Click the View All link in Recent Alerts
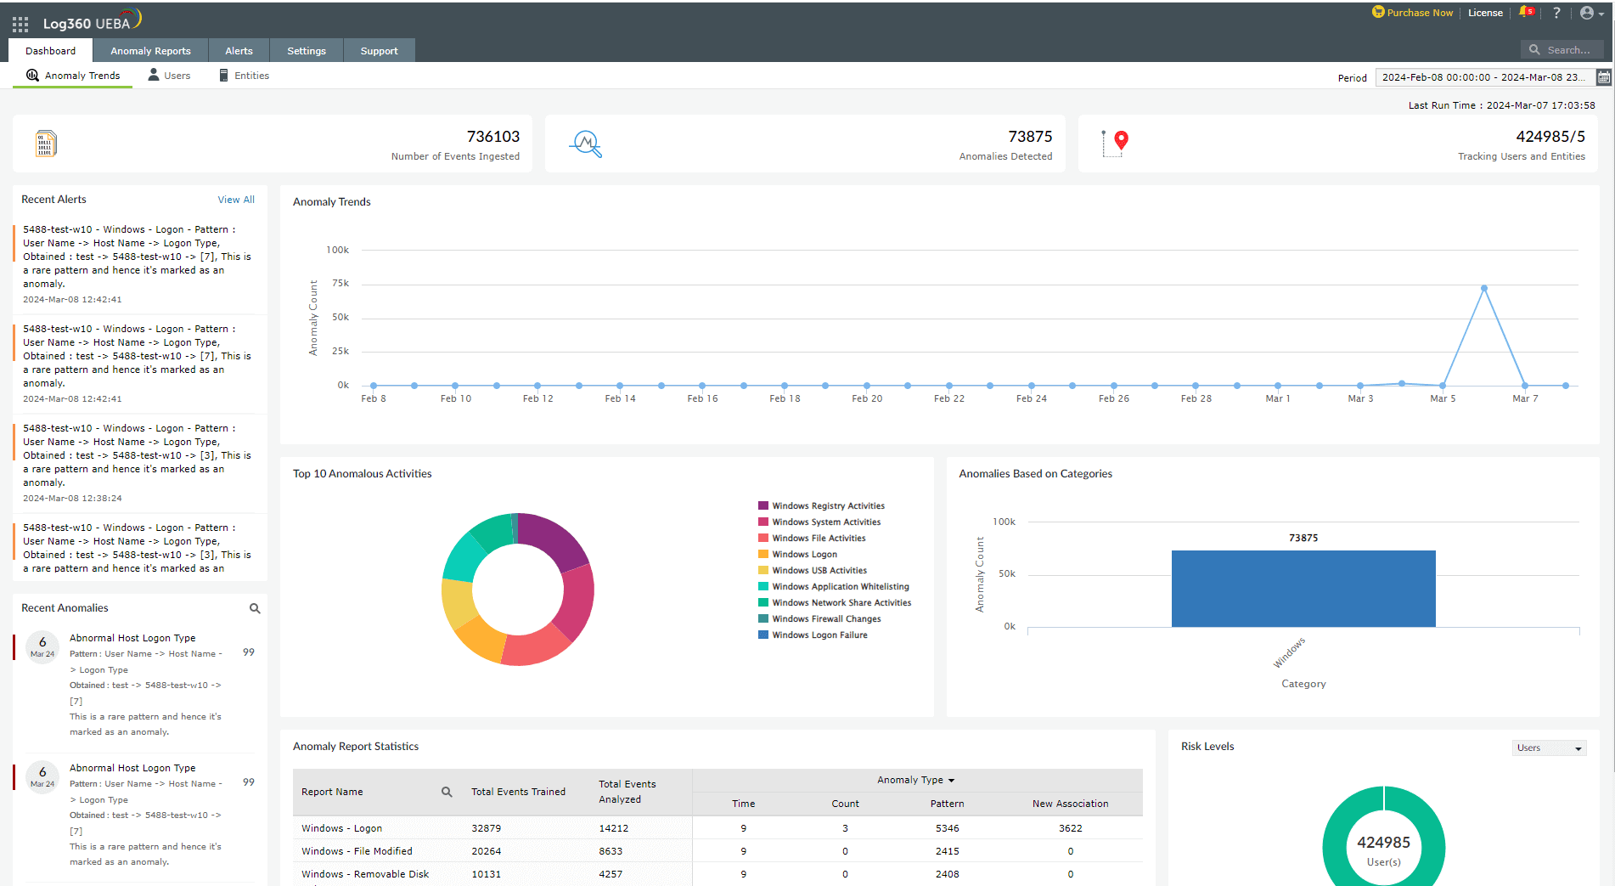The width and height of the screenshot is (1615, 886). [236, 199]
